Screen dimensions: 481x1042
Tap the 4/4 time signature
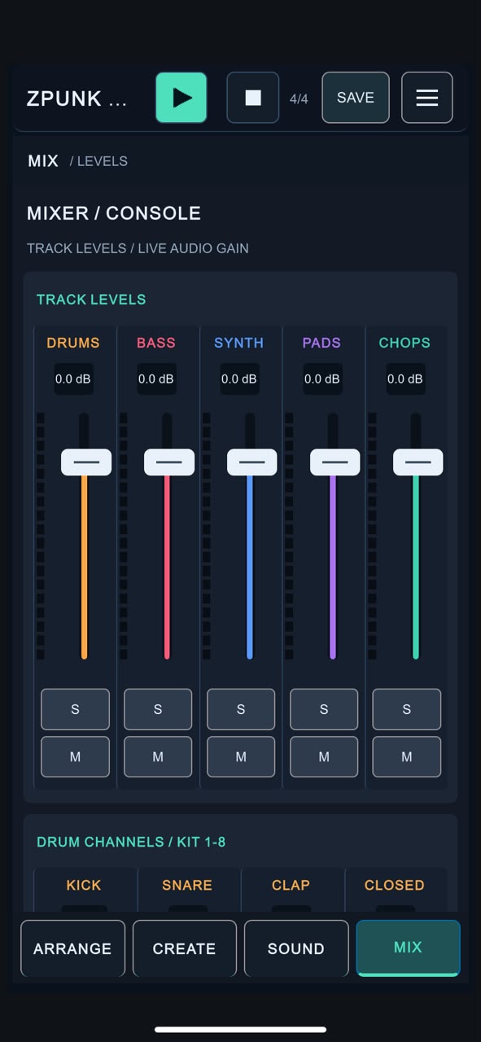pyautogui.click(x=299, y=99)
